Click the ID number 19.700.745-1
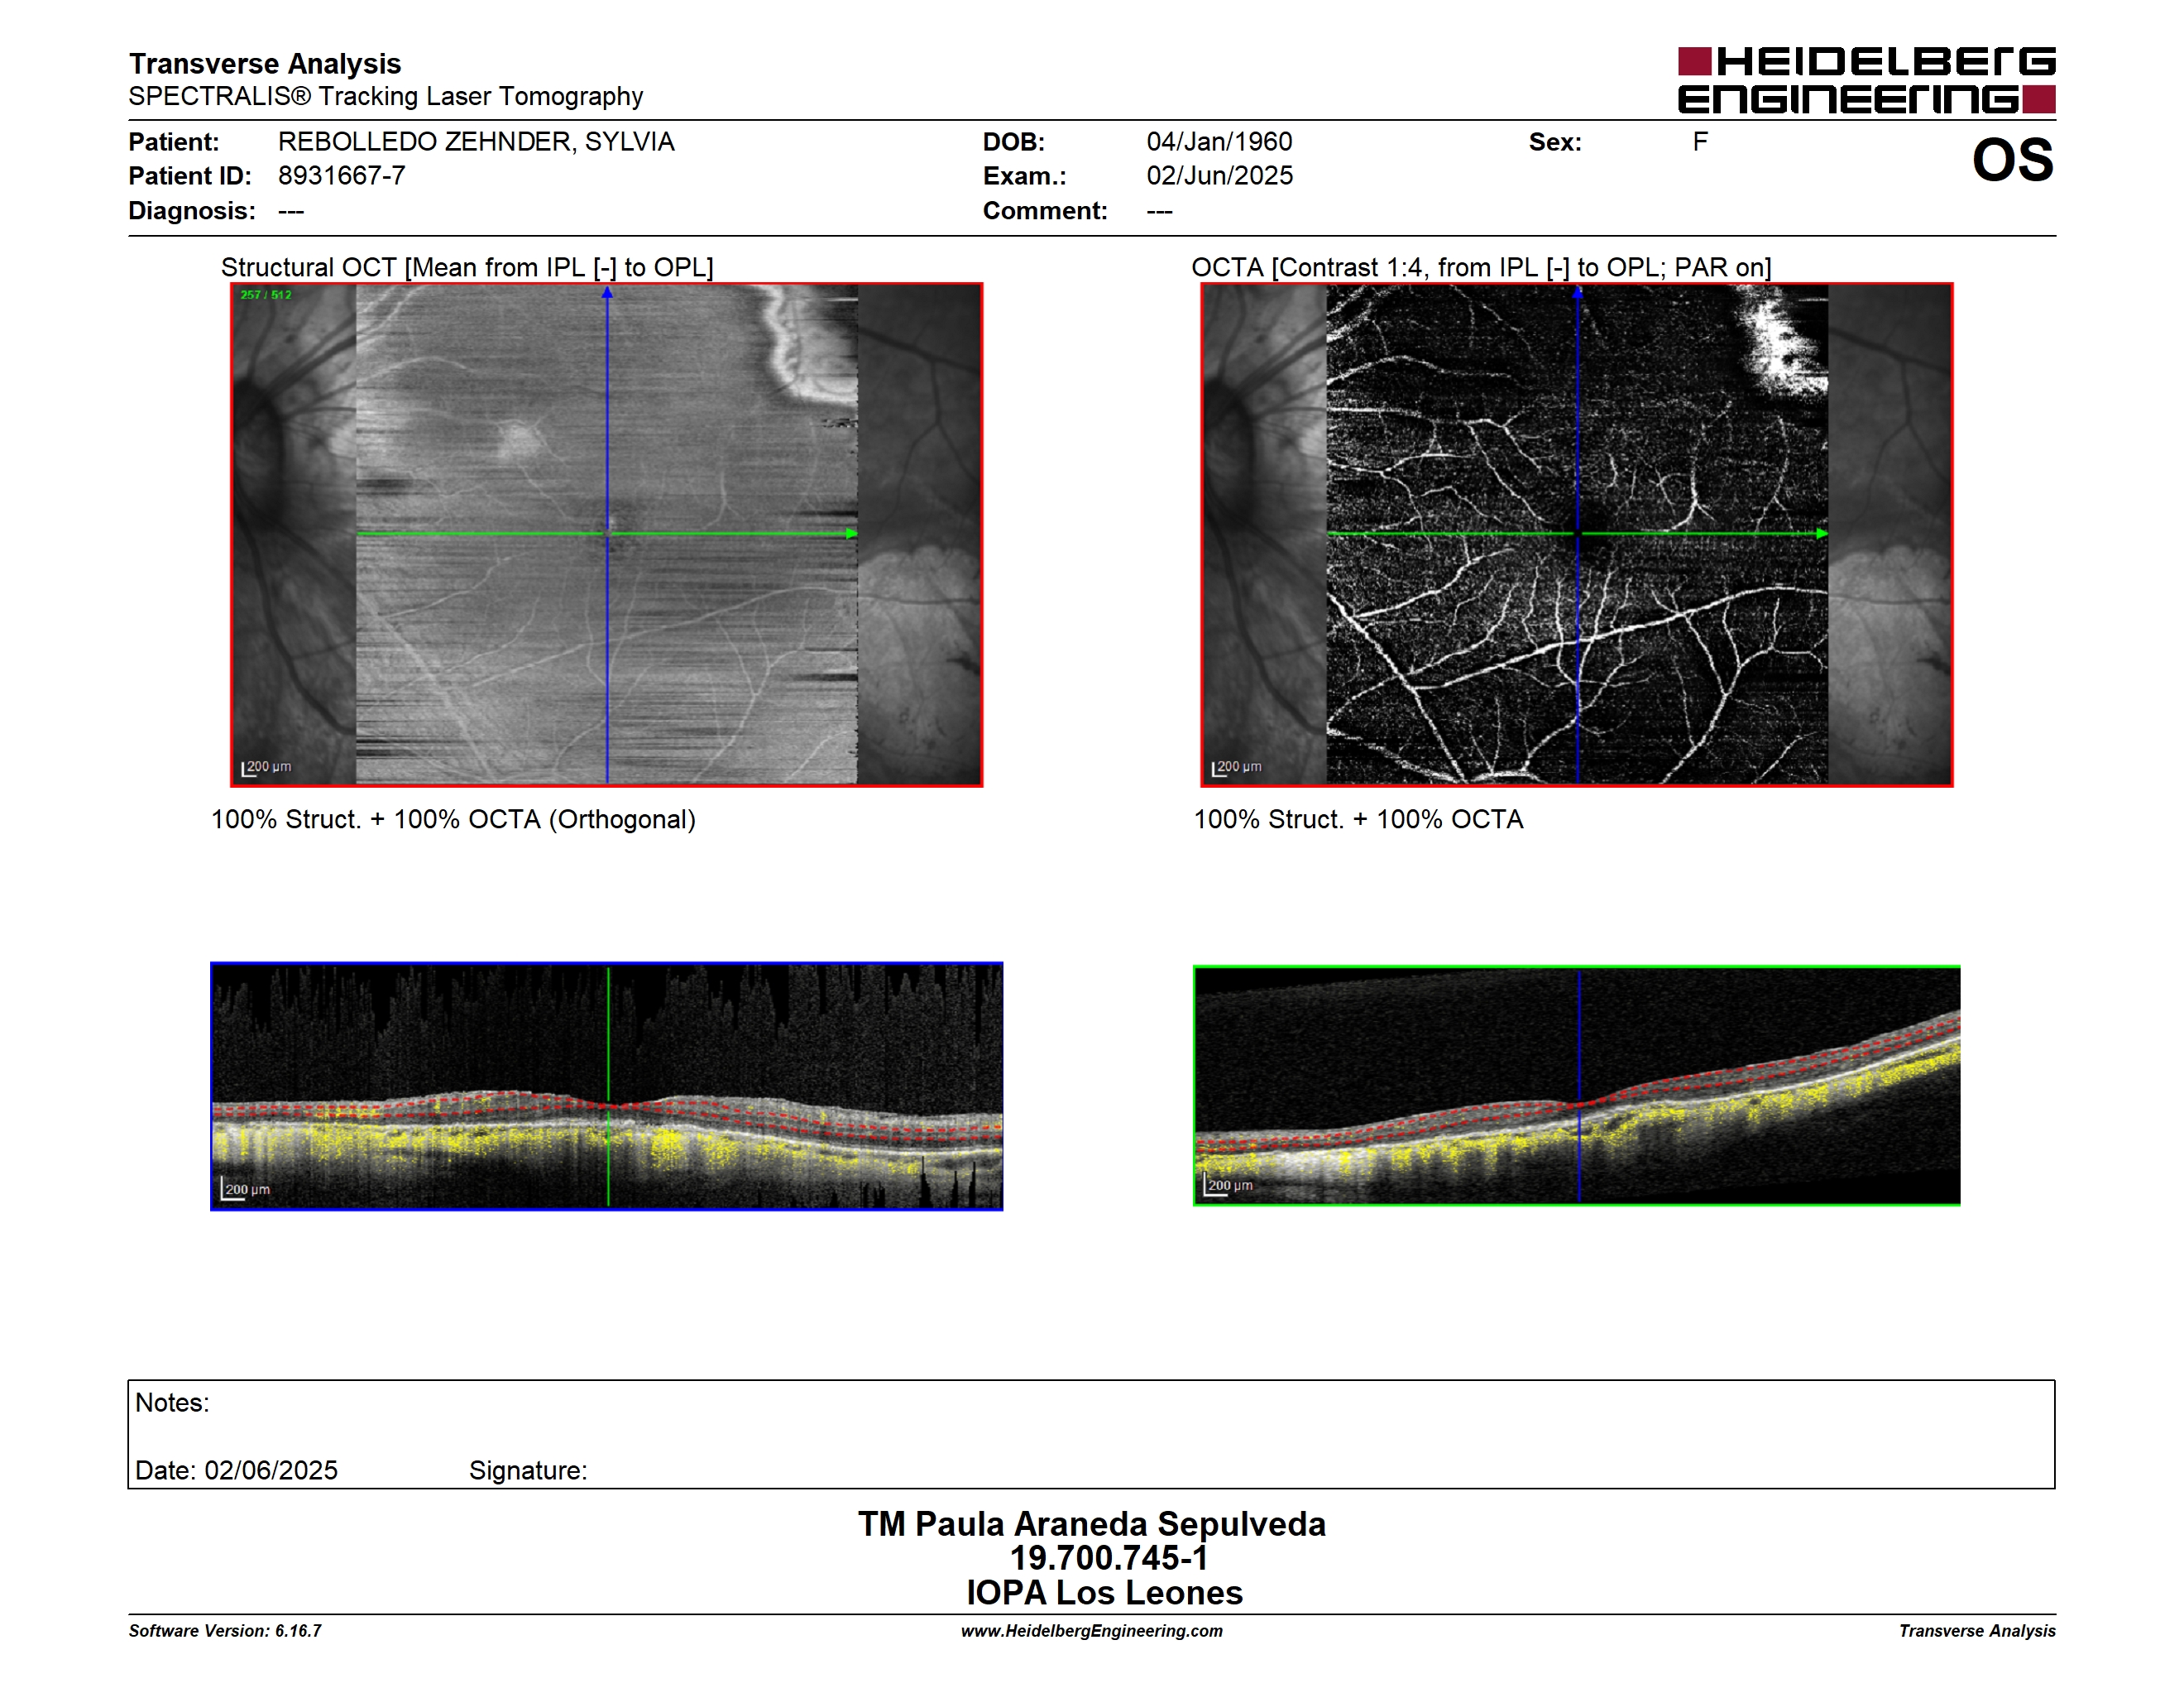 tap(1109, 1558)
